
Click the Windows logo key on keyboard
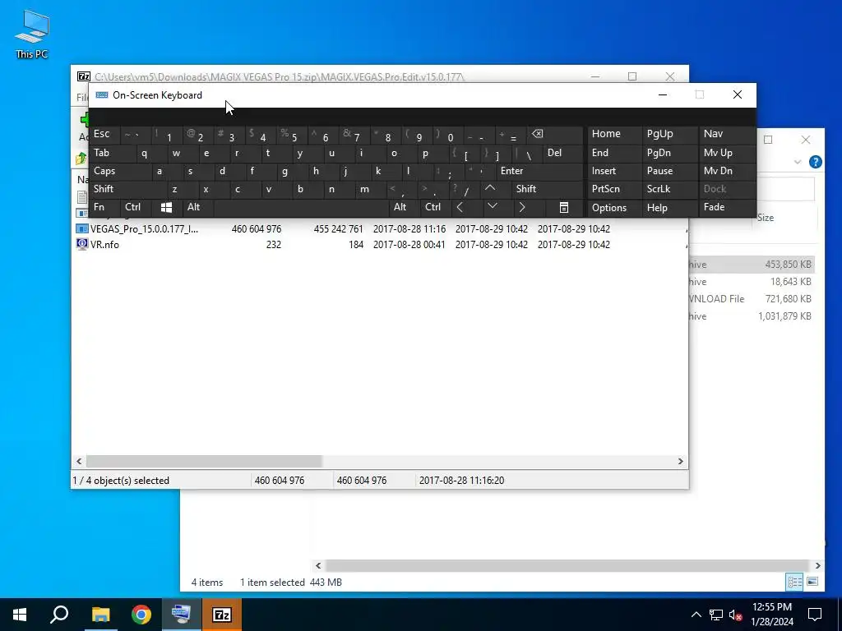point(166,207)
